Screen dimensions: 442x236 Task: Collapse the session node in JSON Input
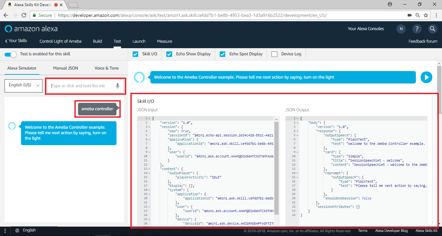[x=149, y=127]
